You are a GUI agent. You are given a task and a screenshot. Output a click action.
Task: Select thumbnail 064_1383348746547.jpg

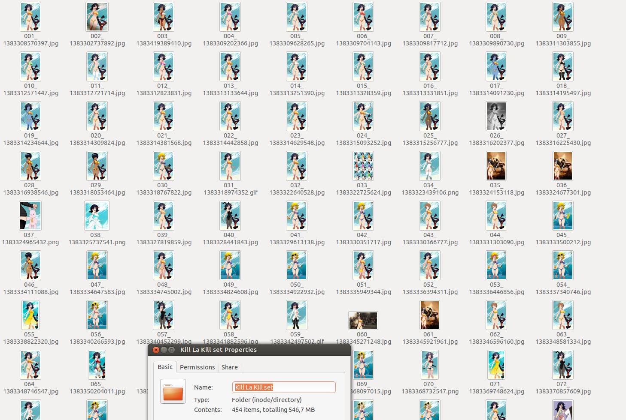[30, 365]
